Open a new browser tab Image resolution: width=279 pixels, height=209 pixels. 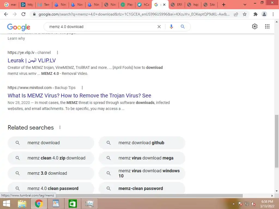(224, 5)
